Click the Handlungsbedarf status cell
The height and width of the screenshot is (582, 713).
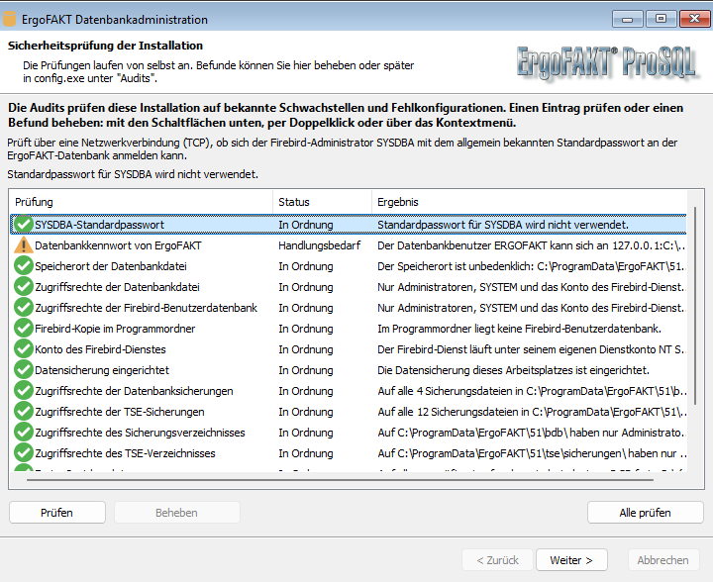click(x=320, y=245)
